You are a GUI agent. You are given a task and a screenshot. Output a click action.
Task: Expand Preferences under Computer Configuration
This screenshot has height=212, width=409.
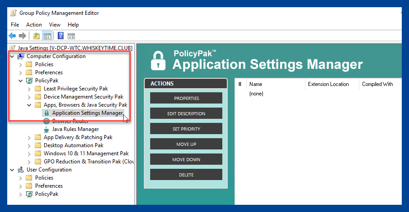(21, 72)
